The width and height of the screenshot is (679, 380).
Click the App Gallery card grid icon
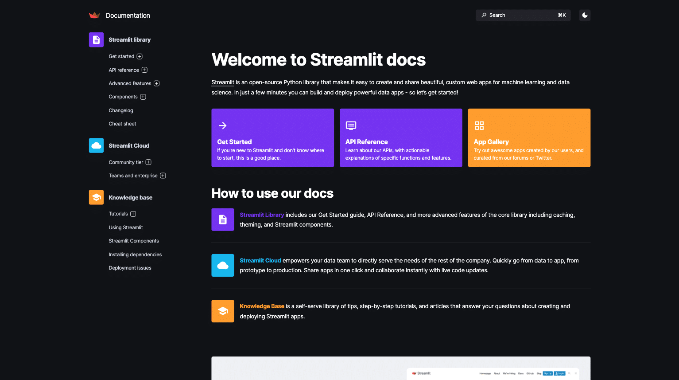click(479, 125)
